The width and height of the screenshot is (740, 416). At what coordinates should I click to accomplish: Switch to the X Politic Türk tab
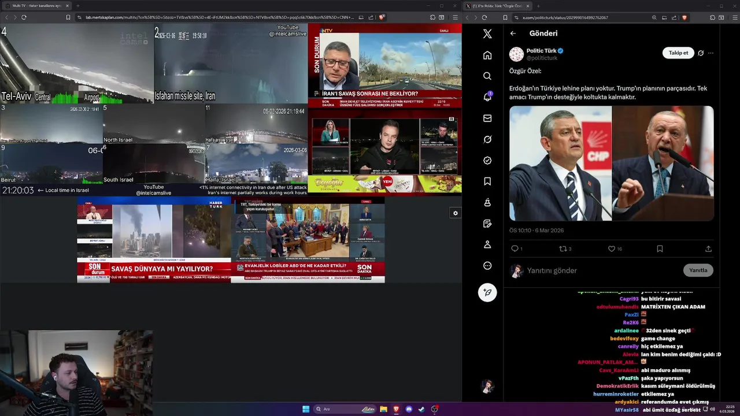point(496,6)
